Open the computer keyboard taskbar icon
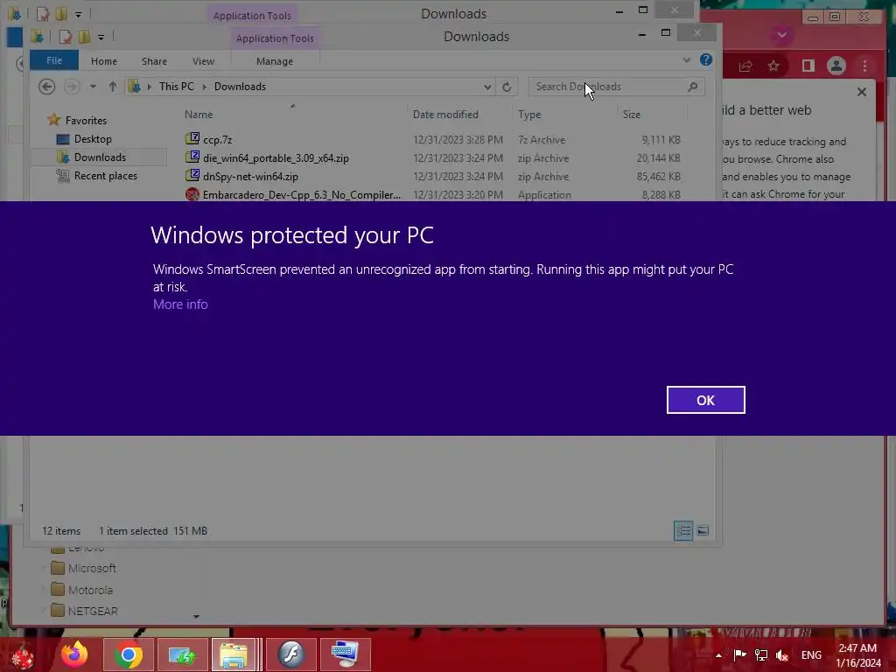This screenshot has height=672, width=896. (x=345, y=654)
